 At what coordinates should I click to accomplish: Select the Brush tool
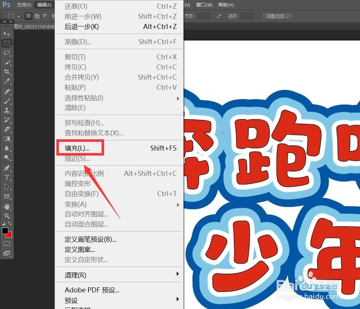[7, 101]
